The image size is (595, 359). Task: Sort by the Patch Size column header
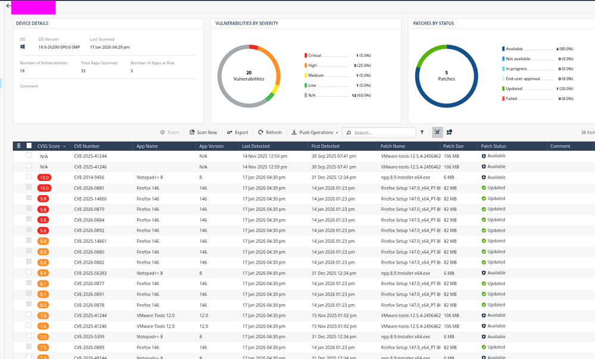pos(453,146)
